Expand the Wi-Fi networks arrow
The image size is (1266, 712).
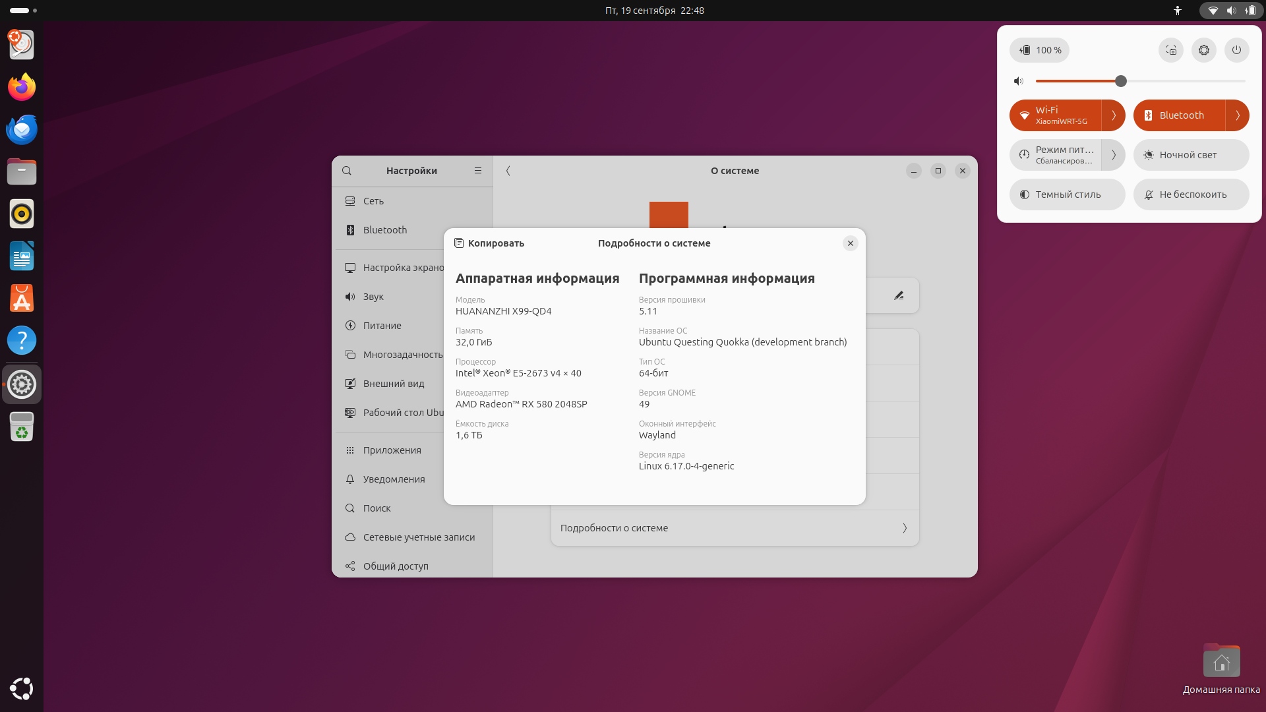(x=1114, y=115)
